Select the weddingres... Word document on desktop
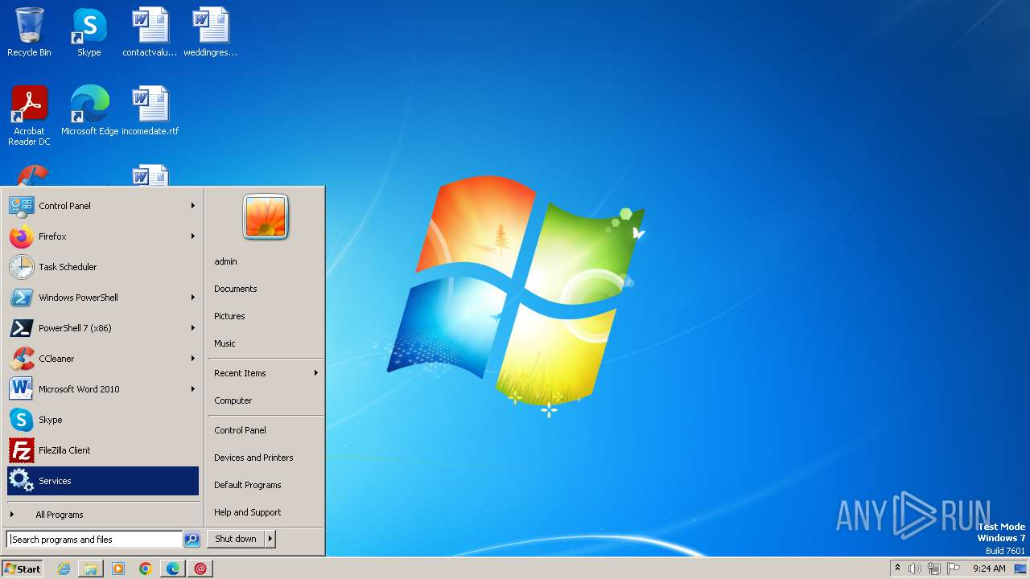 [211, 32]
